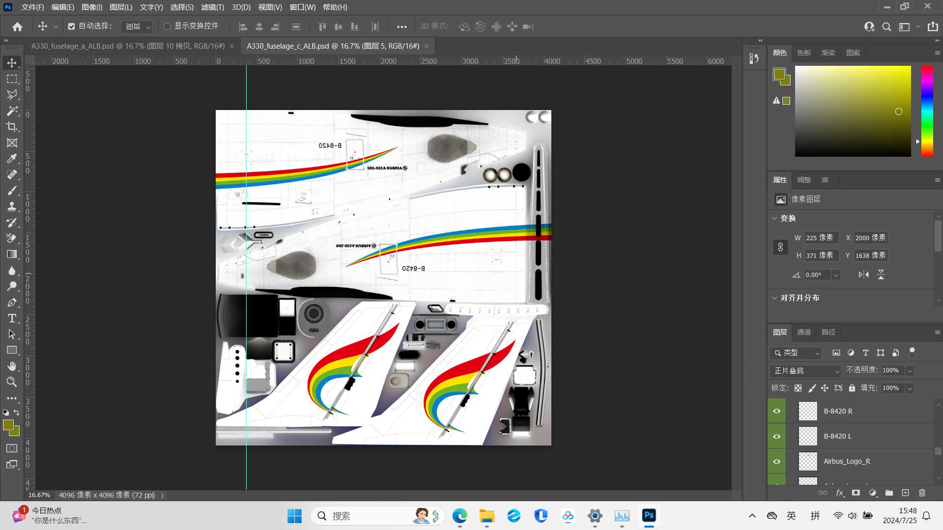Select the Airbus_Logo_R layer
943x530 pixels.
[847, 461]
